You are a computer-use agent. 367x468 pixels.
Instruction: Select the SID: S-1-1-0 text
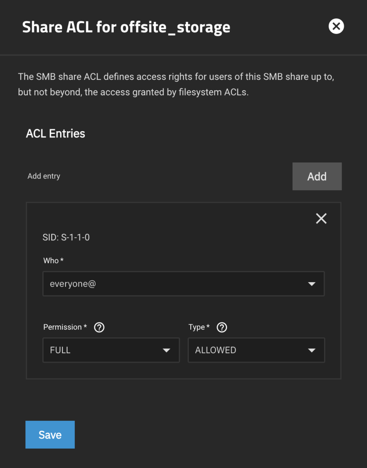[x=66, y=237]
